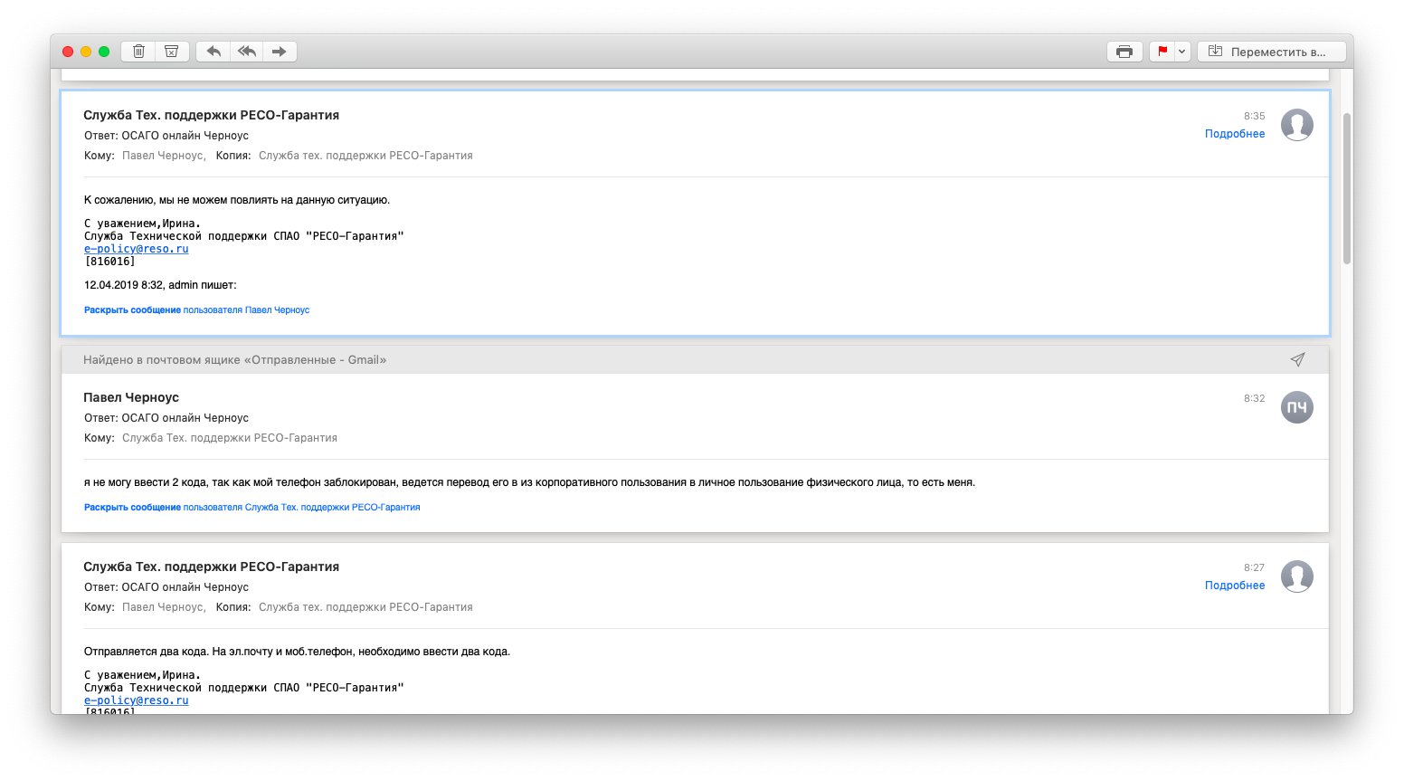
Task: Delete the message with the trash icon
Action: click(139, 52)
